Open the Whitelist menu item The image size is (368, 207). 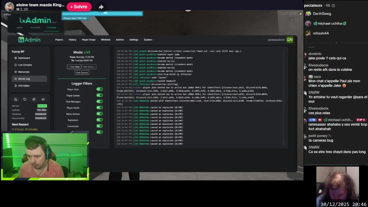[106, 40]
